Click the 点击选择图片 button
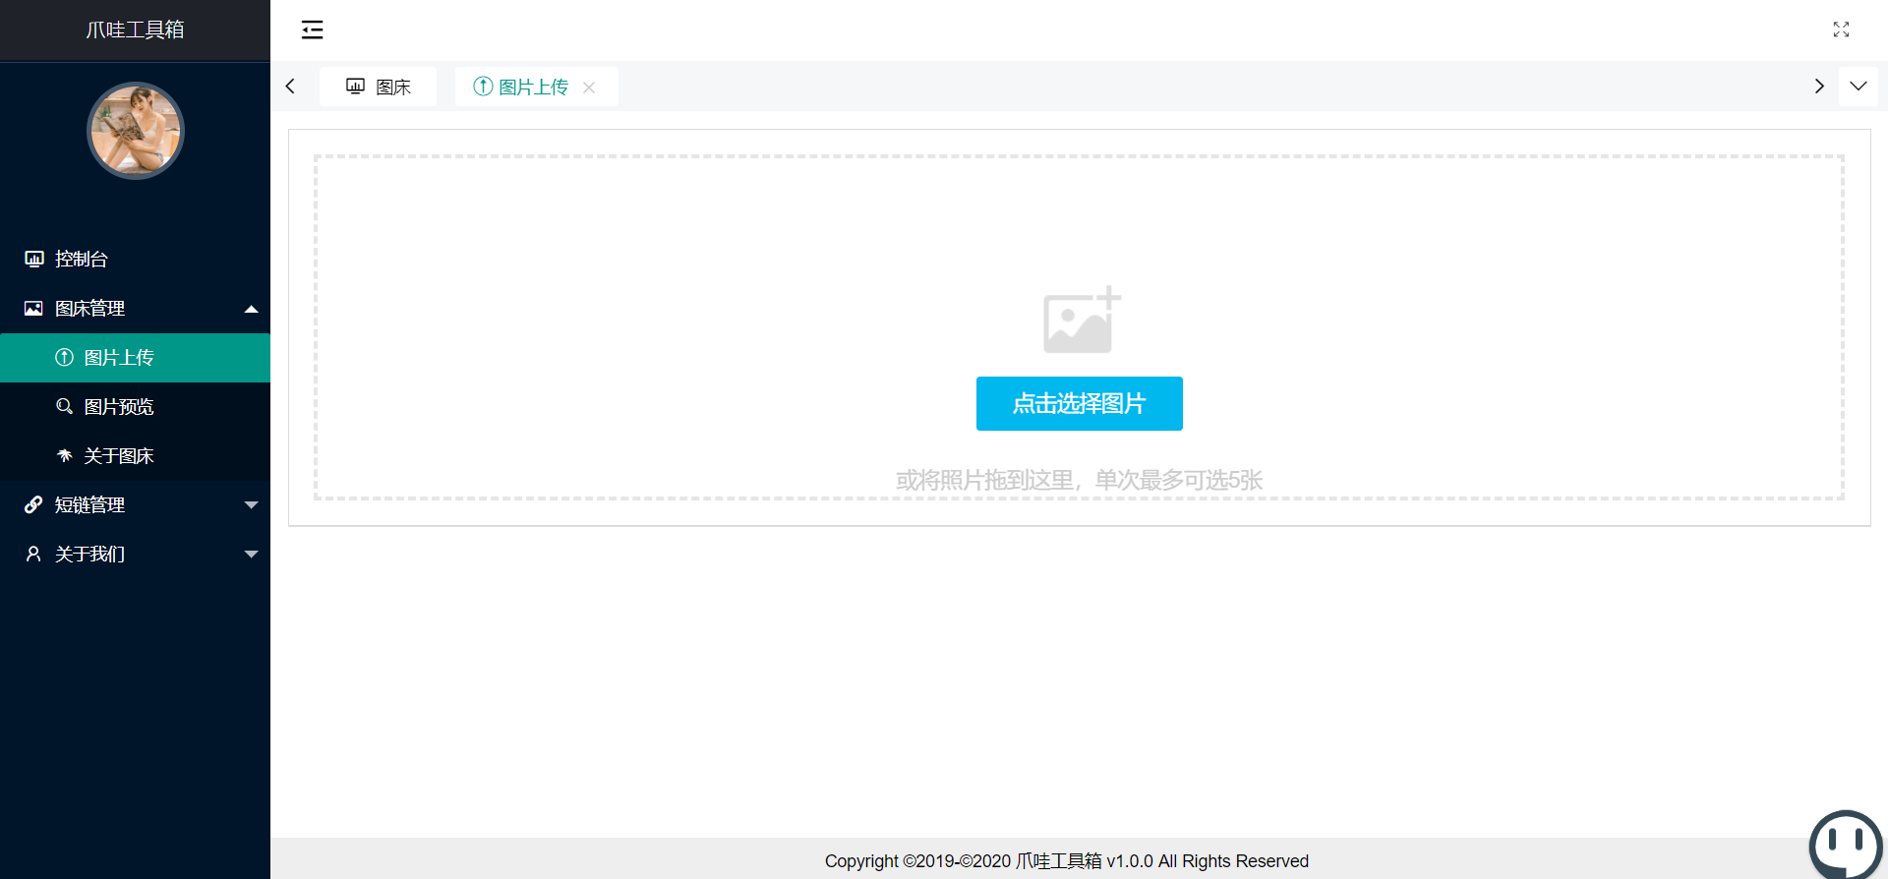Screen dimensions: 1888x879 tap(1080, 403)
